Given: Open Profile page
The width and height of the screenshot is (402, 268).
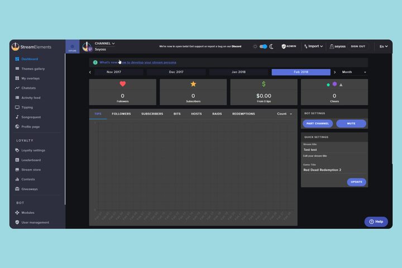Looking at the screenshot, I should (x=27, y=127).
